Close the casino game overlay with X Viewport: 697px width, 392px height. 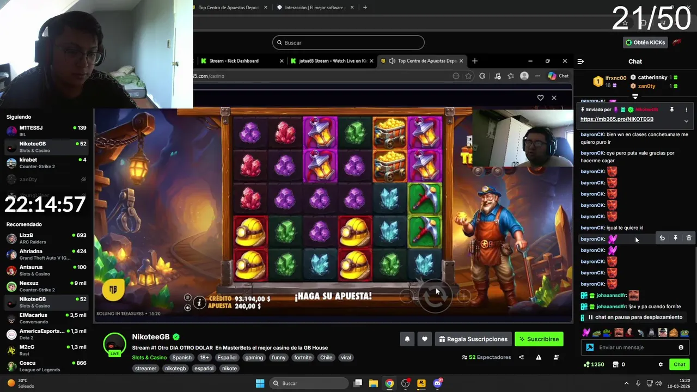(x=554, y=97)
